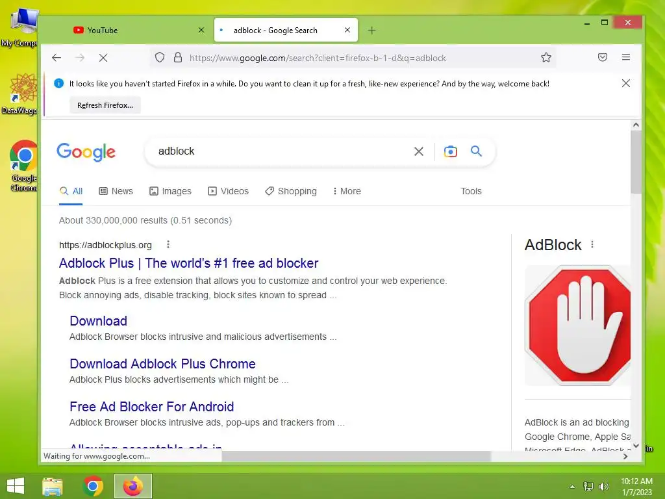
Task: View site security padlock info
Action: [x=178, y=58]
